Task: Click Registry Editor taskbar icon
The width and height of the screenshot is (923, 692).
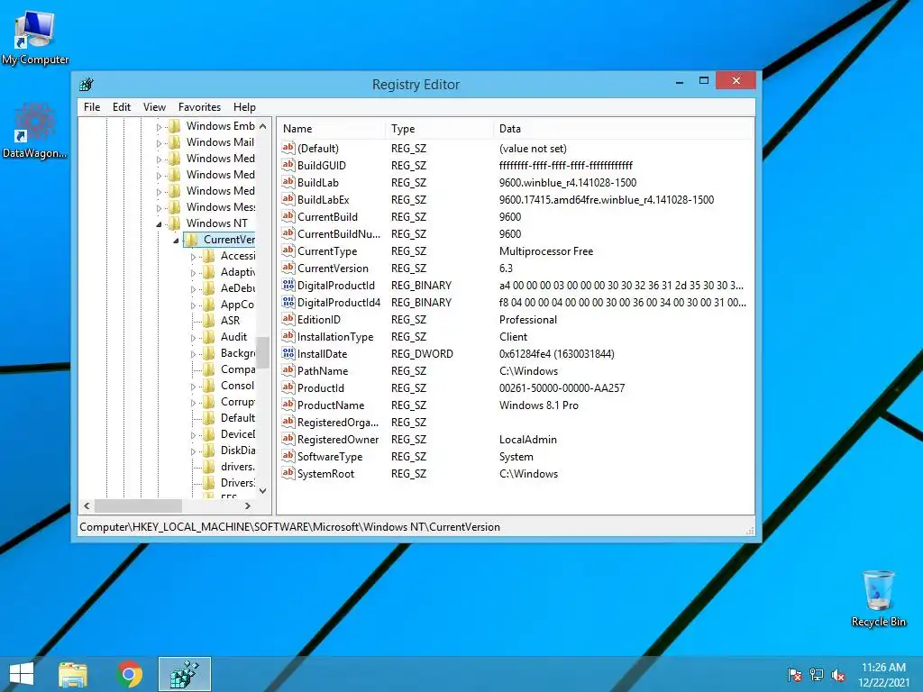Action: coord(185,674)
